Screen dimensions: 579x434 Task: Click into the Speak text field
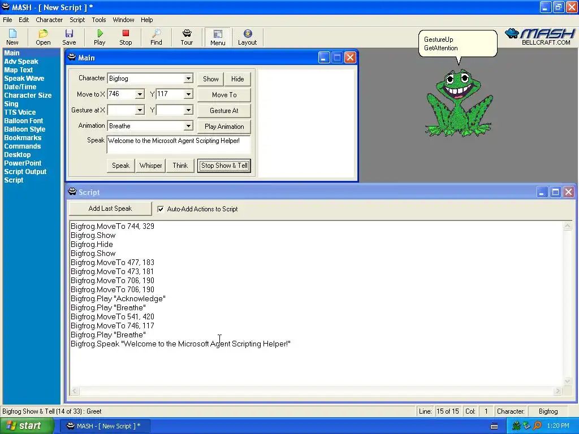tap(179, 144)
